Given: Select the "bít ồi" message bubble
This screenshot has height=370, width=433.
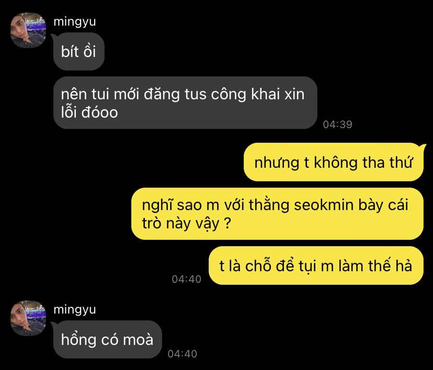Looking at the screenshot, I should tap(78, 51).
